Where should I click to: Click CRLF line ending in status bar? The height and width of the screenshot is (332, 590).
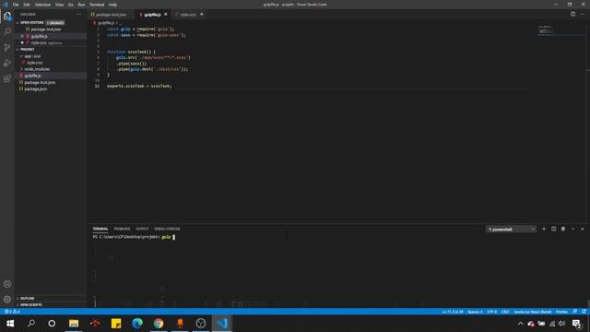click(x=505, y=312)
